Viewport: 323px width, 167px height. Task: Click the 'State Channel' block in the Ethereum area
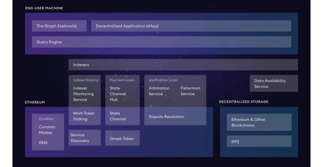122,116
